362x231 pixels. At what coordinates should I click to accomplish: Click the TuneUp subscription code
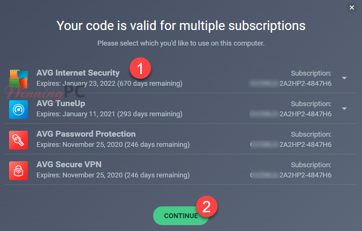click(x=290, y=114)
